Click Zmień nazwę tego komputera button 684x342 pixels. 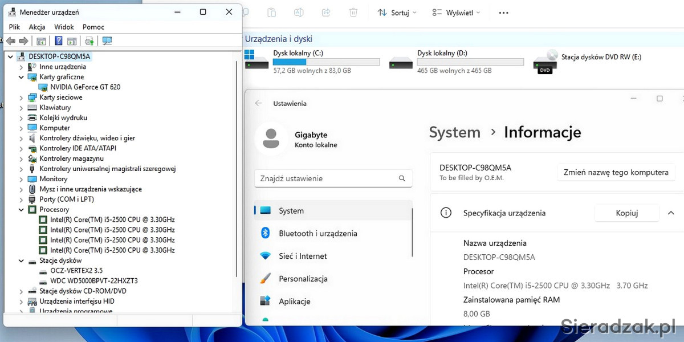click(x=616, y=172)
